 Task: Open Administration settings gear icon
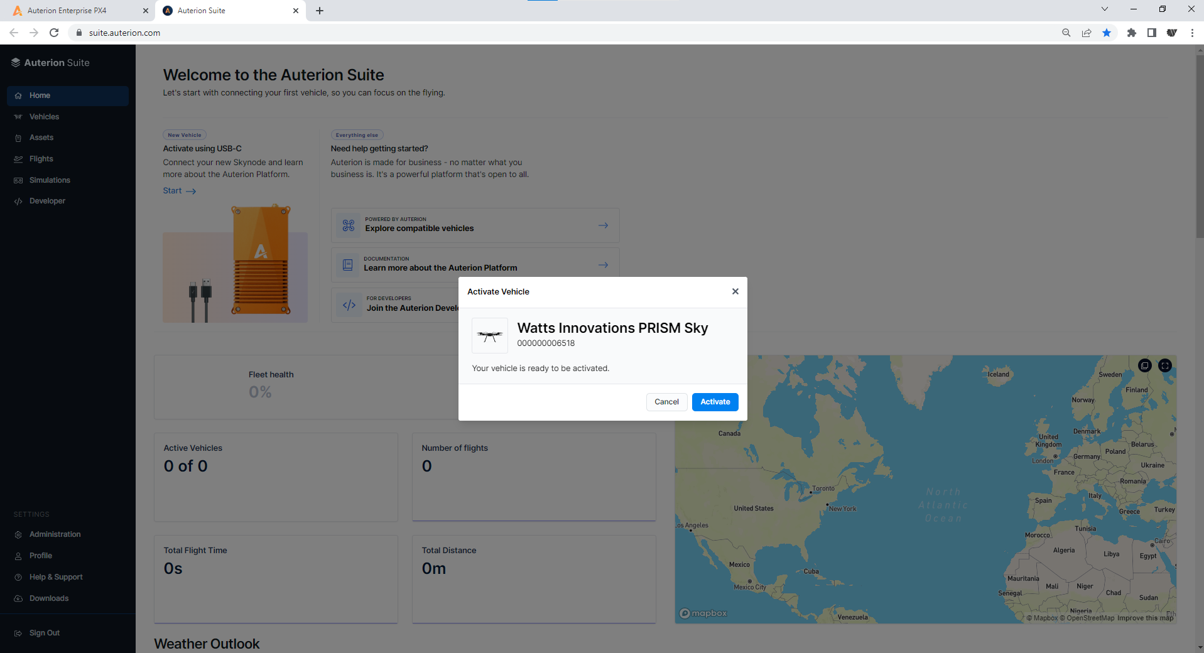(x=18, y=535)
